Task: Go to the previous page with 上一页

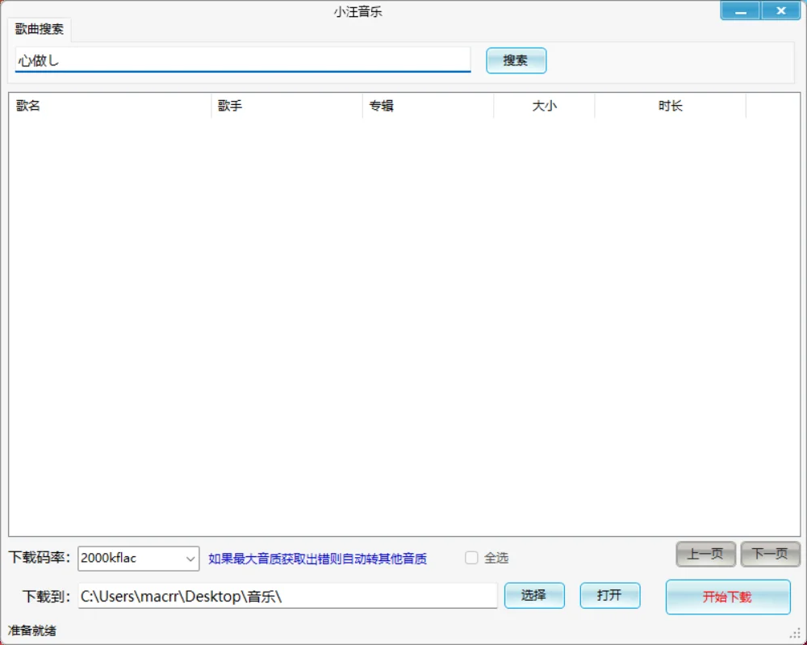Action: point(705,554)
